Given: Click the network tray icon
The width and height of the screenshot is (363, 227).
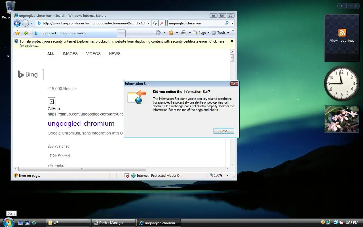Looking at the screenshot, I should coord(336,223).
